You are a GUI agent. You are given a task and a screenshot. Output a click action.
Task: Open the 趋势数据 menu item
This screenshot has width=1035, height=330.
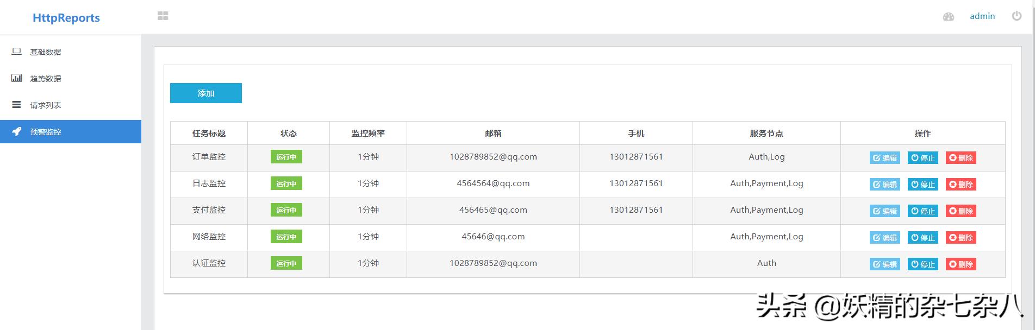tap(71, 79)
